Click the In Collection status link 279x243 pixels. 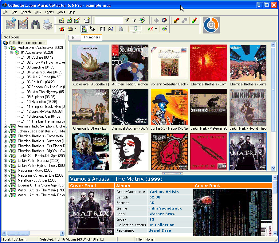[x=162, y=225]
